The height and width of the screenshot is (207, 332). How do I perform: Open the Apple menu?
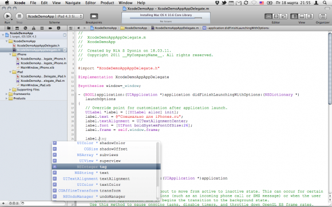[7, 2]
